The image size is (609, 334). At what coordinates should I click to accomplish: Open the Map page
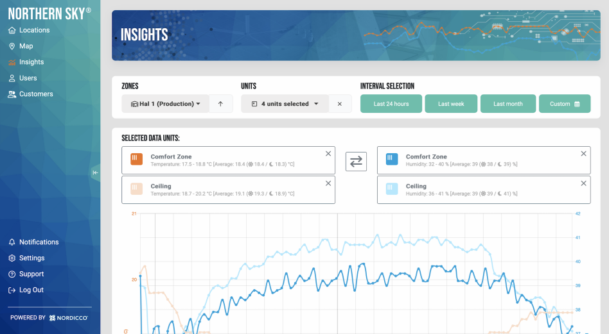point(26,46)
